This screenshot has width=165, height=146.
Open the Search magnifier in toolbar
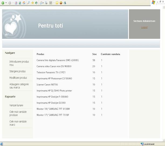click(x=29, y=3)
